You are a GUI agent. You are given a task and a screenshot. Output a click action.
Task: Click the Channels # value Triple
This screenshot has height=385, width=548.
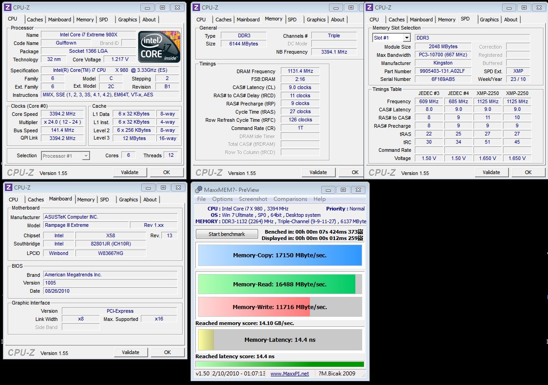click(x=334, y=36)
